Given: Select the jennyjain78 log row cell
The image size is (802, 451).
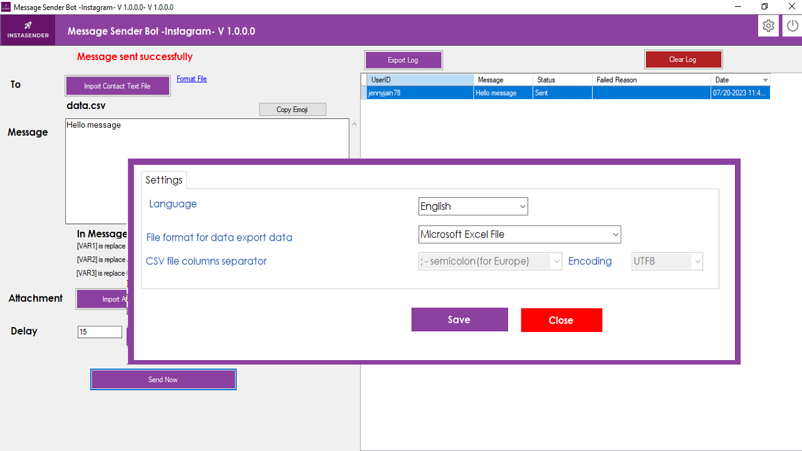Looking at the screenshot, I should (420, 93).
